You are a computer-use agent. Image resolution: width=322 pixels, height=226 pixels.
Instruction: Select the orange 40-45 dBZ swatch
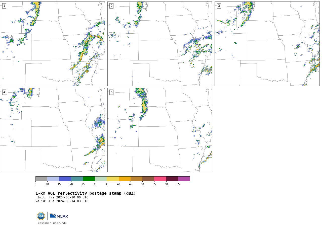tap(125, 179)
